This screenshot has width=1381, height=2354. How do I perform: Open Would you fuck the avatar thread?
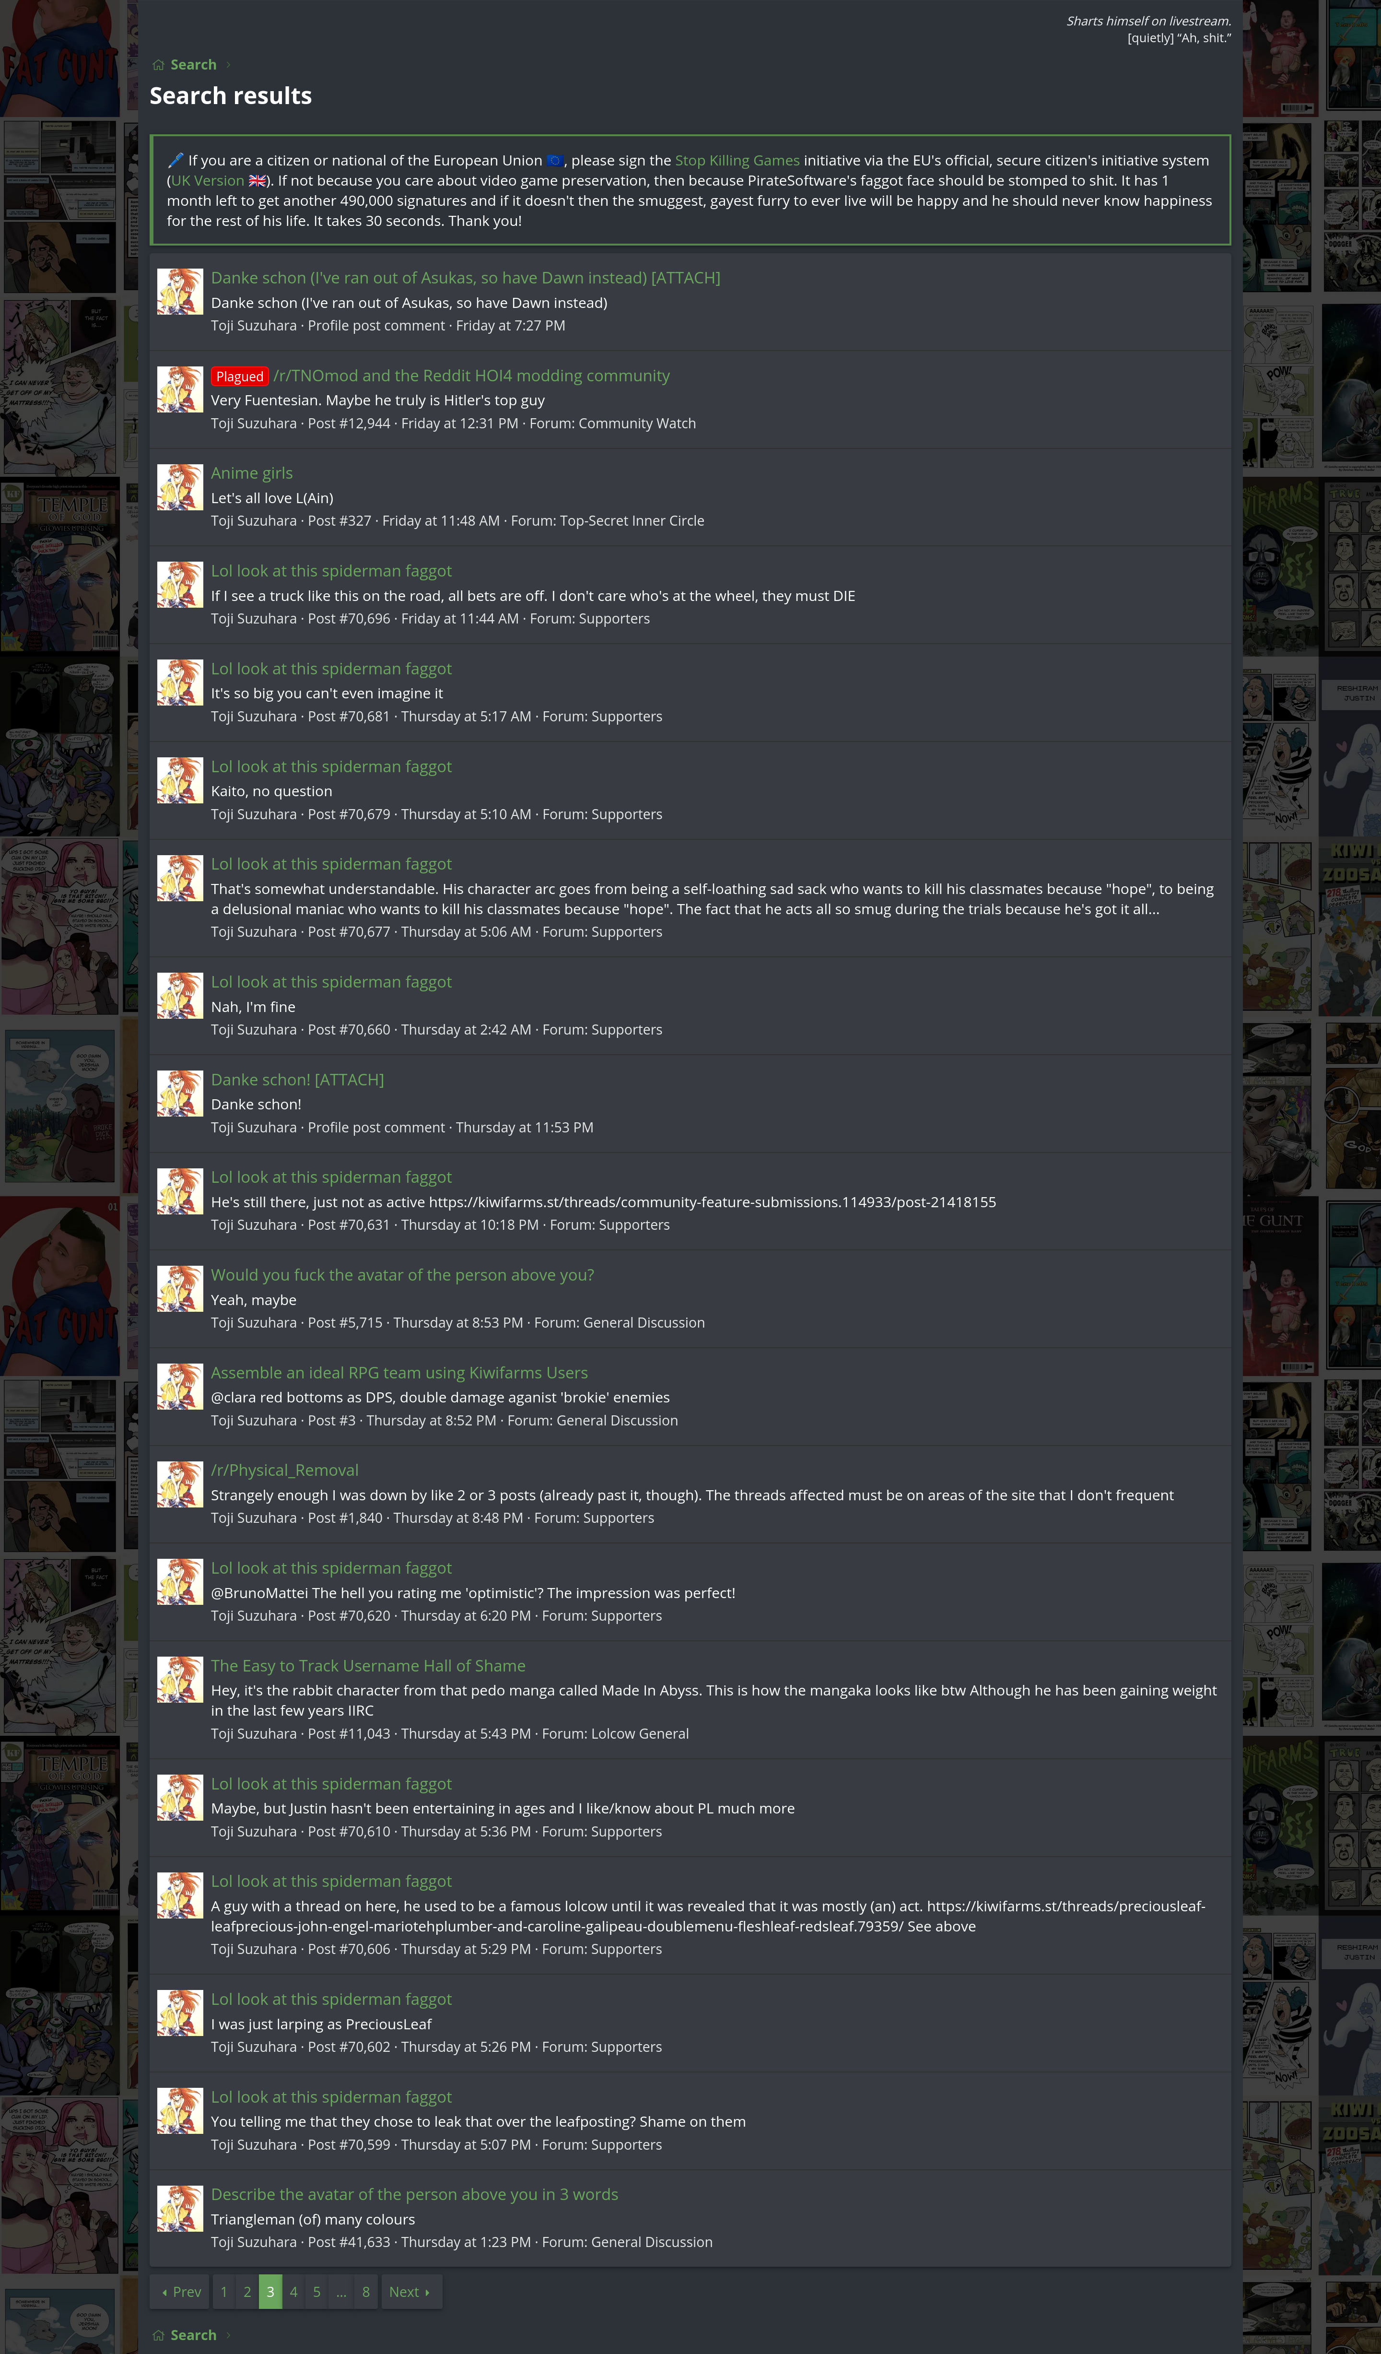point(402,1275)
